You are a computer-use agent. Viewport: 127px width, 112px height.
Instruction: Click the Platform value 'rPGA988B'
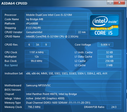[56, 24]
